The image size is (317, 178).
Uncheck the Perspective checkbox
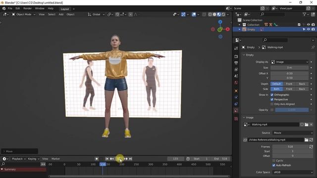tap(272, 99)
